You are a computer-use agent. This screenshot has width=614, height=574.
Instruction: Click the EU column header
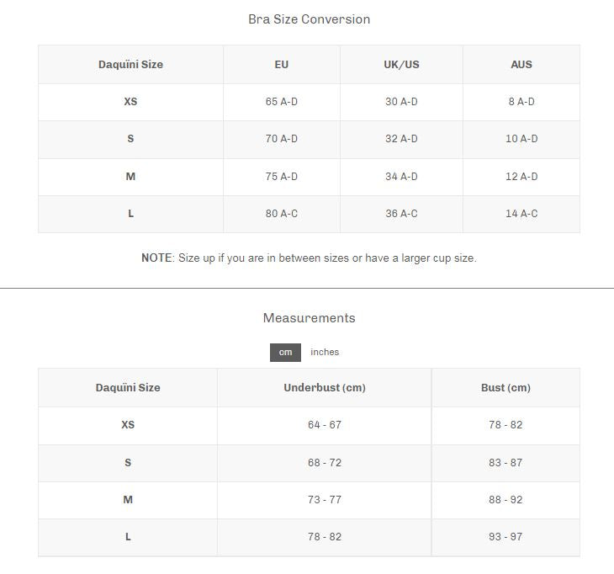282,64
